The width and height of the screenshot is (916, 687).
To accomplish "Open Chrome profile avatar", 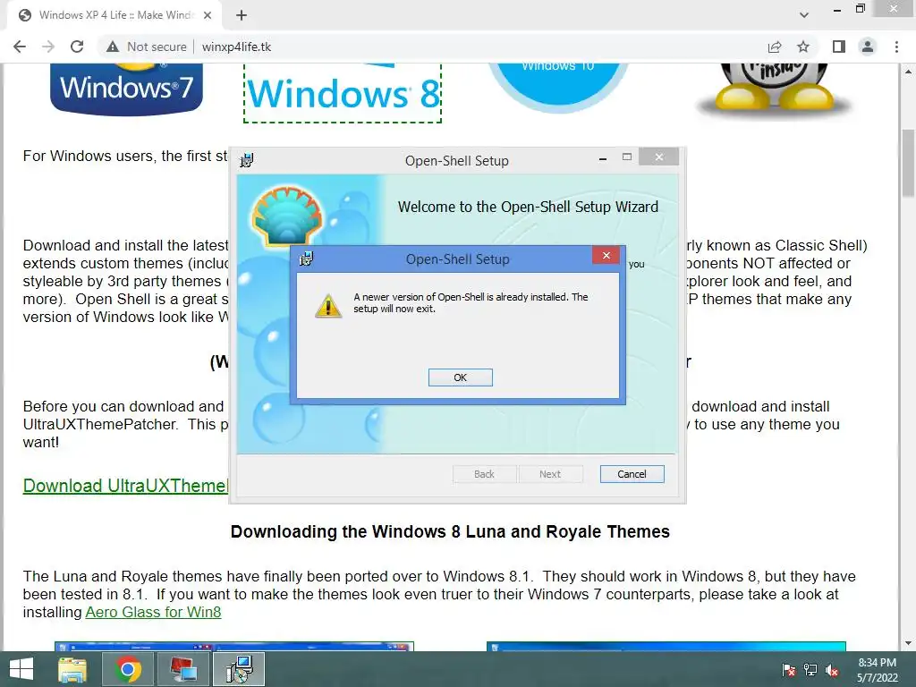I will coord(868,47).
